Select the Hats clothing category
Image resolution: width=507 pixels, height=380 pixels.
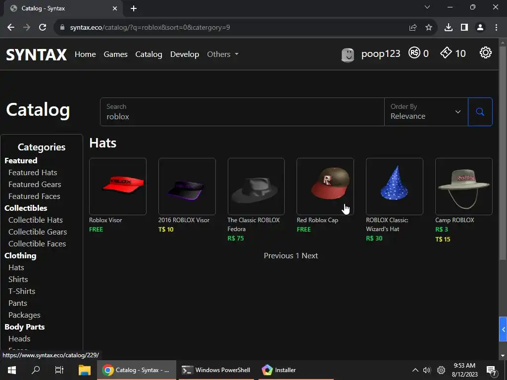click(16, 268)
